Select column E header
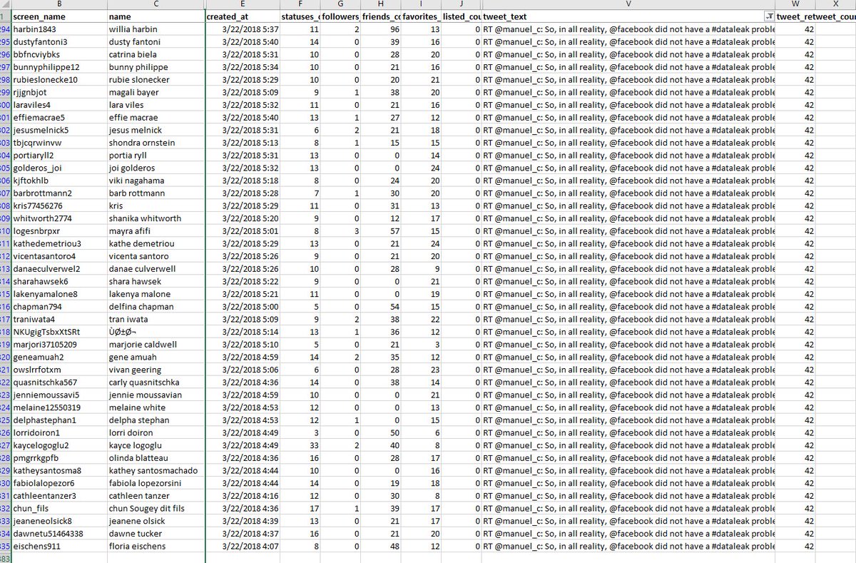Image resolution: width=856 pixels, height=563 pixels. pyautogui.click(x=242, y=4)
